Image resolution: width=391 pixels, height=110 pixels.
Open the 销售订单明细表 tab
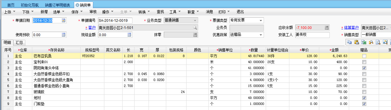pos(58,5)
